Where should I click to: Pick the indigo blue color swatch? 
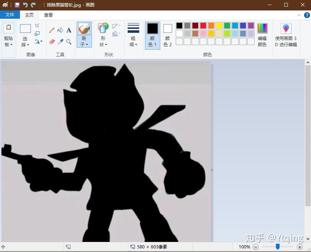coord(243,26)
